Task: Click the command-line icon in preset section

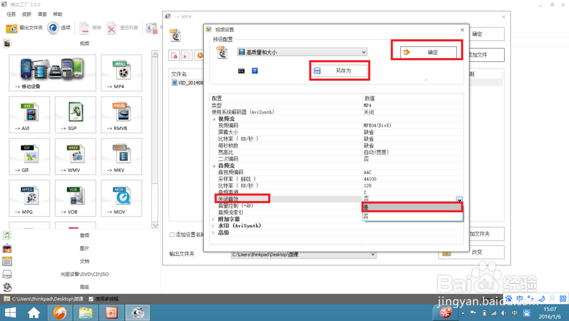Action: (x=241, y=71)
